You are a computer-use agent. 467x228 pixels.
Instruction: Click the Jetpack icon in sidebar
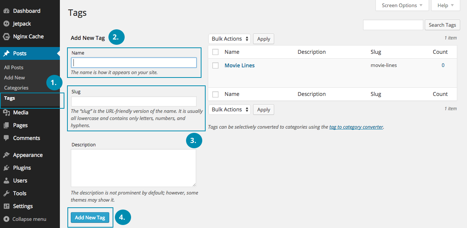click(6, 24)
